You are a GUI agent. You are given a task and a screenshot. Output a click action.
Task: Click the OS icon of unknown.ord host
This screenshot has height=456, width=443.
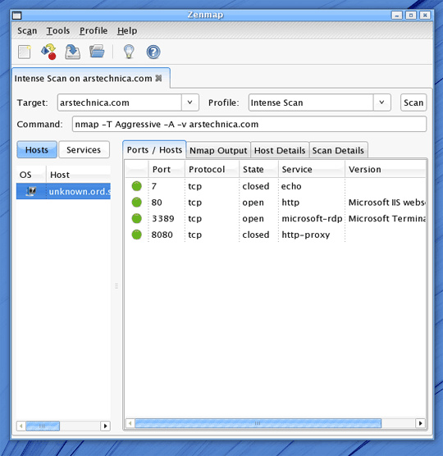pos(31,191)
